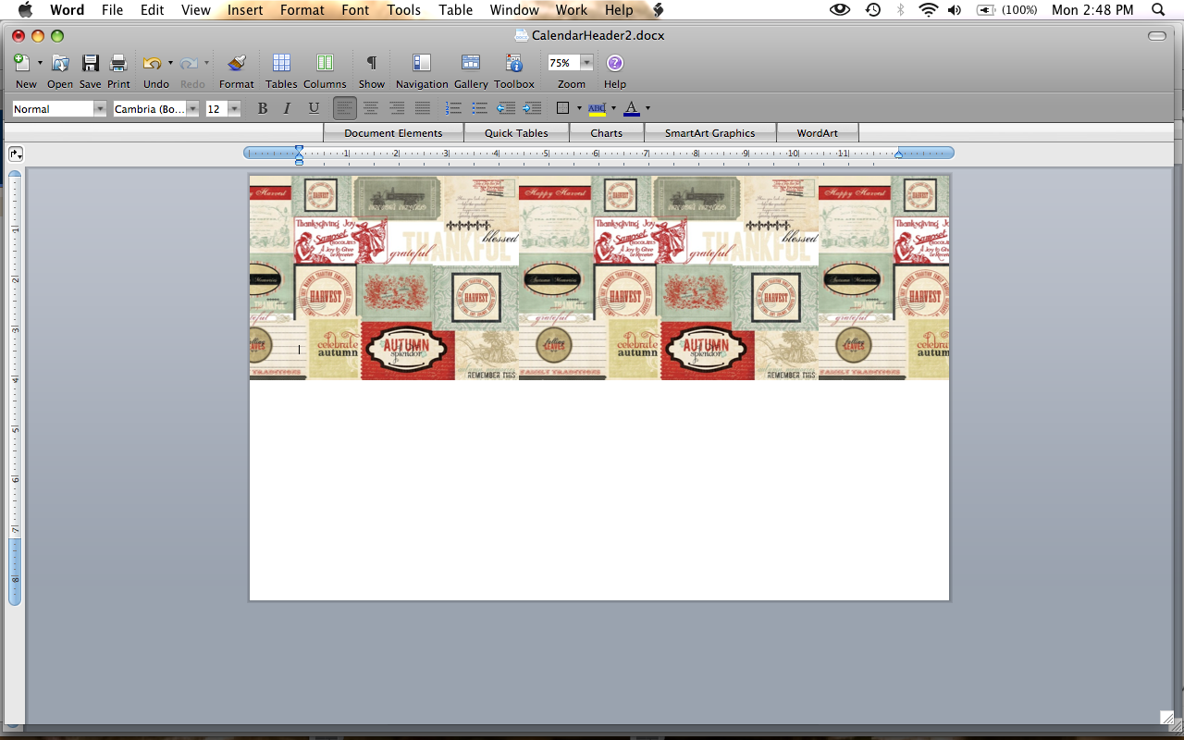
Task: Open New document dropdown arrow
Action: [40, 63]
